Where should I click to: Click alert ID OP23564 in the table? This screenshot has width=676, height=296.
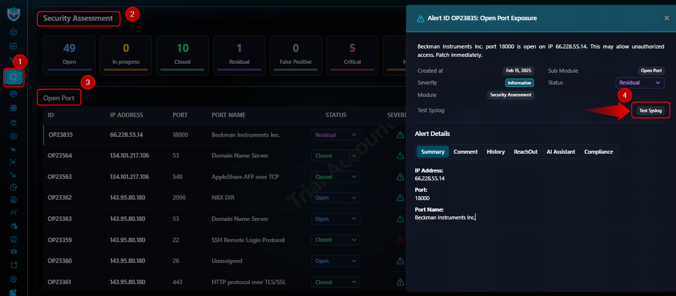pyautogui.click(x=60, y=156)
